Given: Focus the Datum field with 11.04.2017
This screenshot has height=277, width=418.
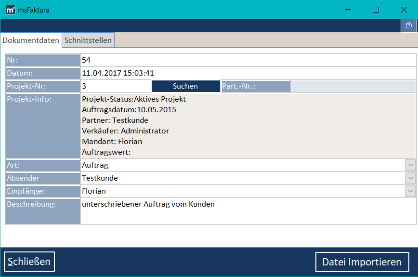Looking at the screenshot, I should click(248, 73).
